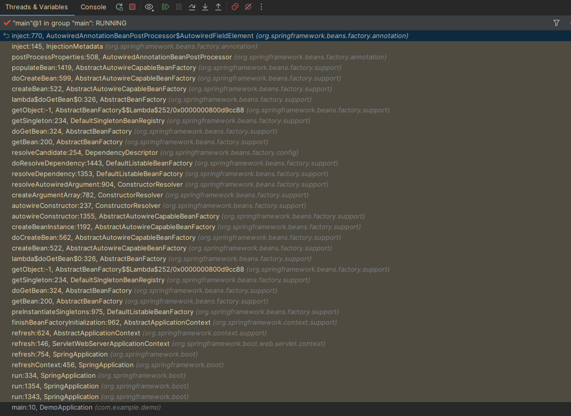
Task: Click the Step Out arrow
Action: coord(218,7)
